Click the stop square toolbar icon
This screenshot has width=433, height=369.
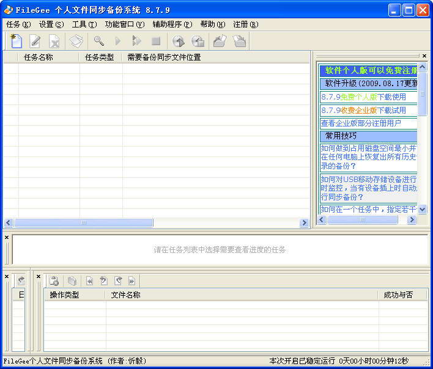(x=156, y=41)
